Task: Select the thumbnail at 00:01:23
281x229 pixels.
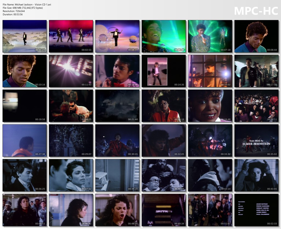Action: [24, 36]
